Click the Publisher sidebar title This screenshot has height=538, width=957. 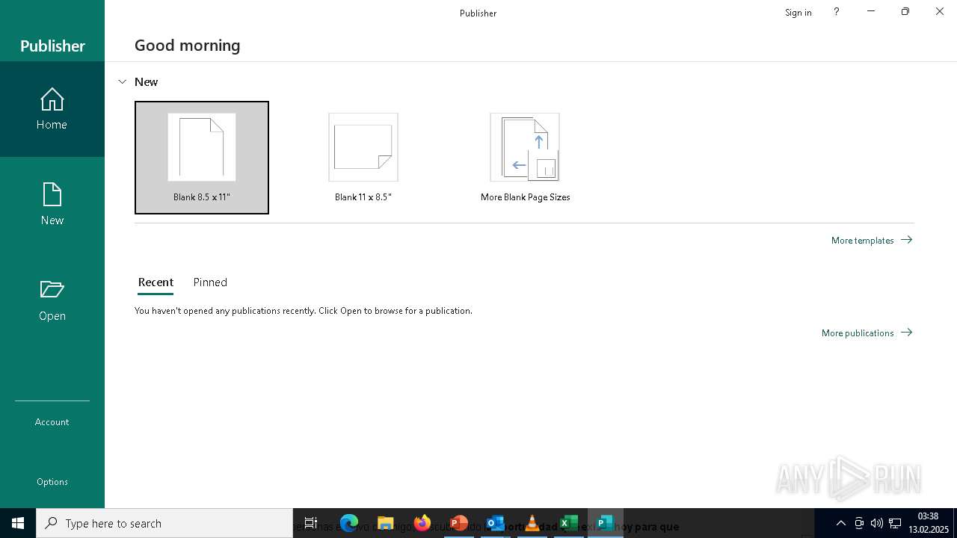52,46
